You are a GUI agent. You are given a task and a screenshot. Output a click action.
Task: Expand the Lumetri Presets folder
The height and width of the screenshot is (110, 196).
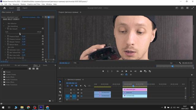click(x=2, y=75)
